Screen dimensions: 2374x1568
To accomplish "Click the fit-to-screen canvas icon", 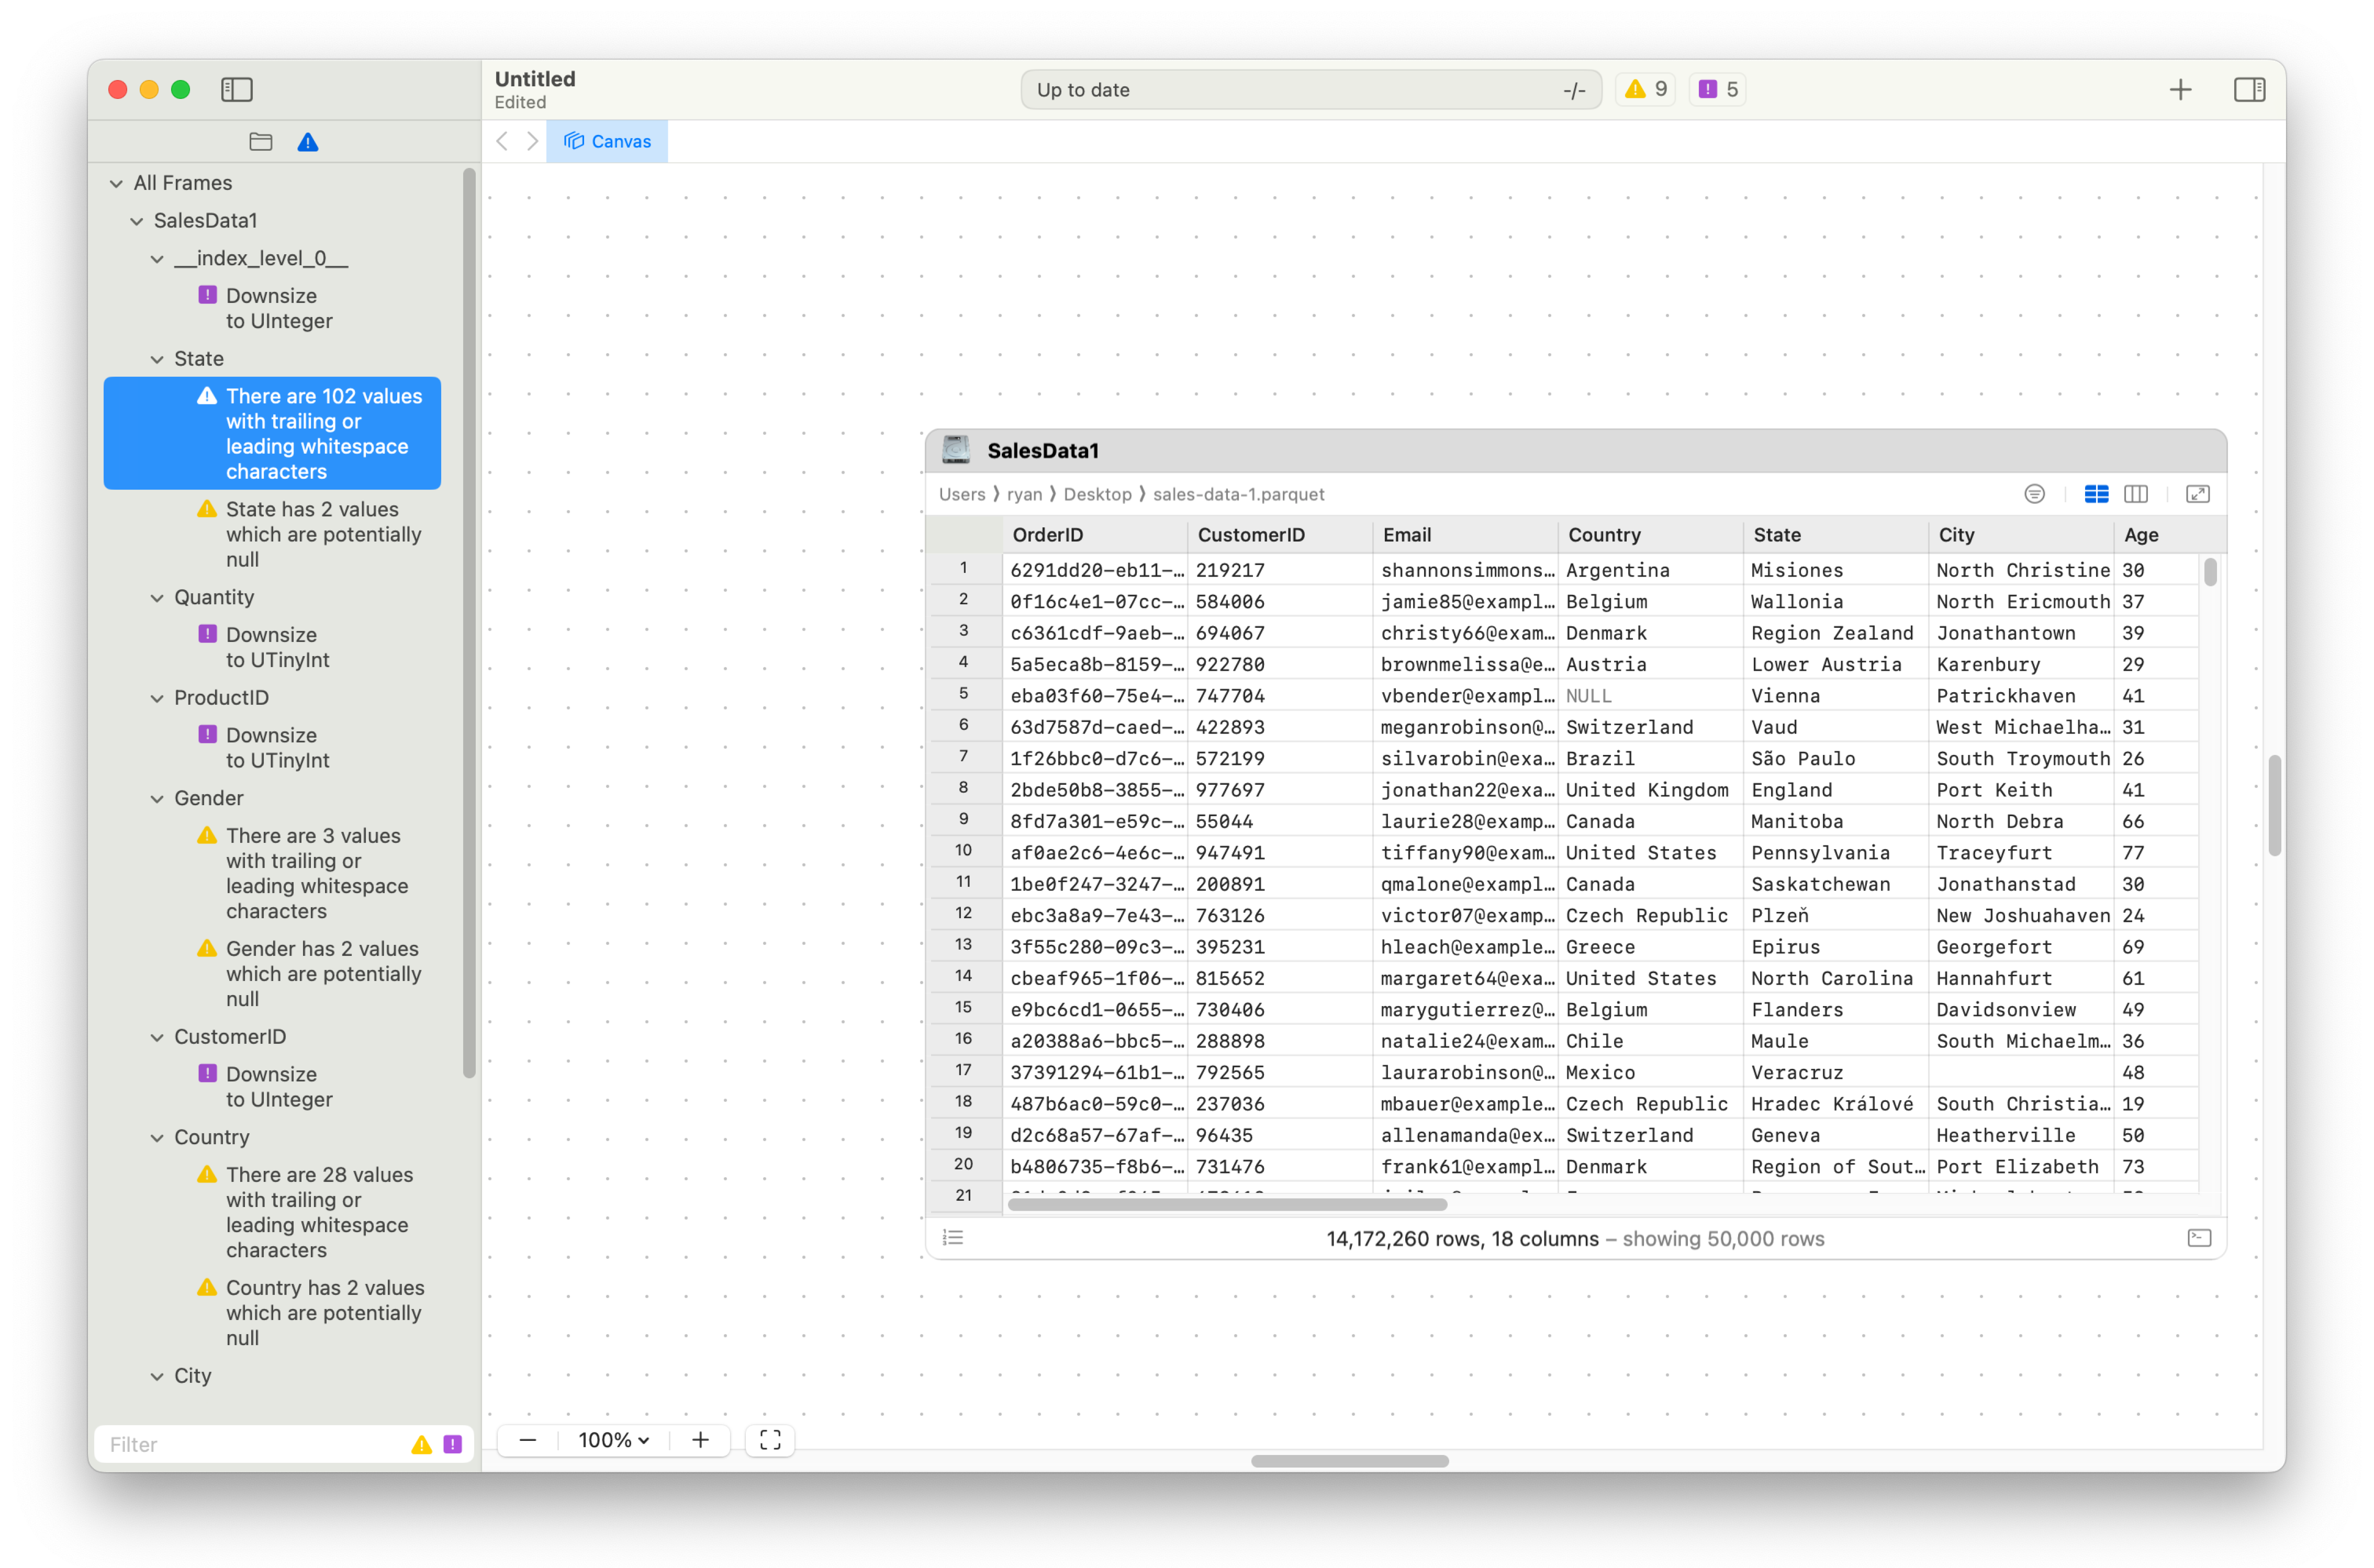I will pos(770,1440).
